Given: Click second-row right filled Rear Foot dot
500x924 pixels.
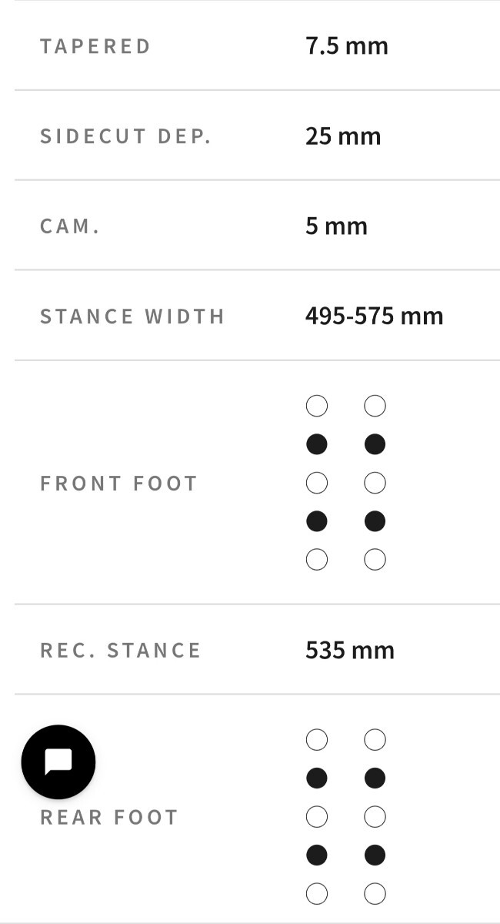Looking at the screenshot, I should pos(375,778).
